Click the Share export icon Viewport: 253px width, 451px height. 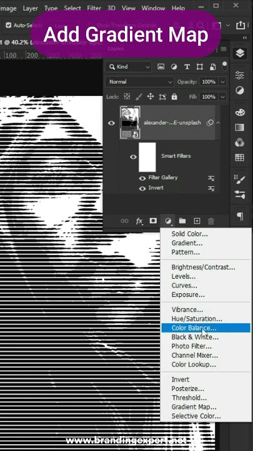pos(241,25)
